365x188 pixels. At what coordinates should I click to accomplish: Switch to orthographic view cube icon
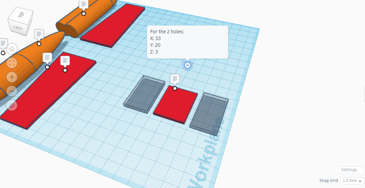point(12,105)
